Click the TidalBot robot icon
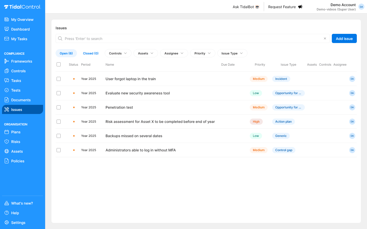 pos(257,7)
